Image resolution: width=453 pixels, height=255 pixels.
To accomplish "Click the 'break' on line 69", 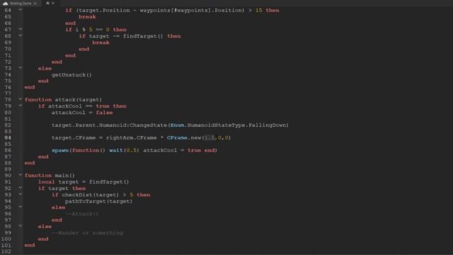I will [101, 42].
